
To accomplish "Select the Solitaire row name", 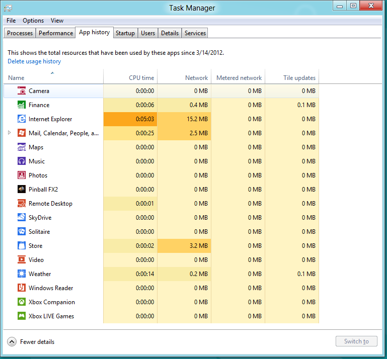I will (39, 231).
